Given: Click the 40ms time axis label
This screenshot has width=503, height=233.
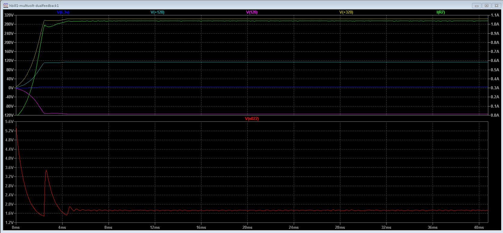Looking at the screenshot, I should coord(479,228).
